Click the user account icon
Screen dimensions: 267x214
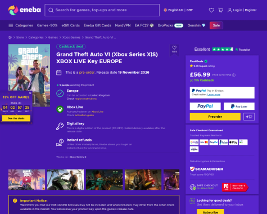tap(229, 10)
